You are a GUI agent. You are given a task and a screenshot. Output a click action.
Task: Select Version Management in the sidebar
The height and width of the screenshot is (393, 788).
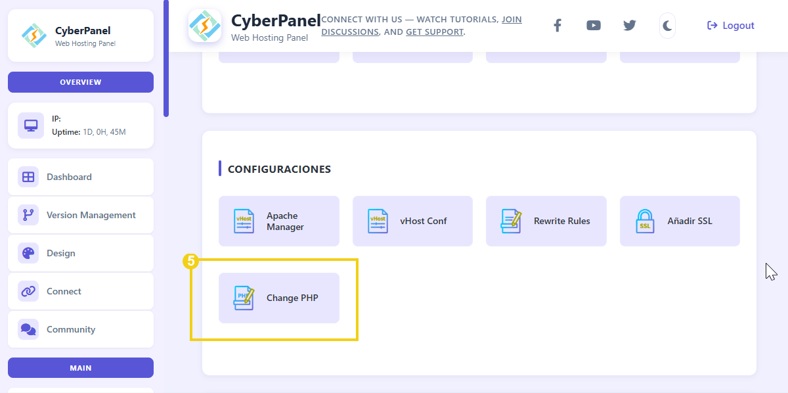coord(91,215)
